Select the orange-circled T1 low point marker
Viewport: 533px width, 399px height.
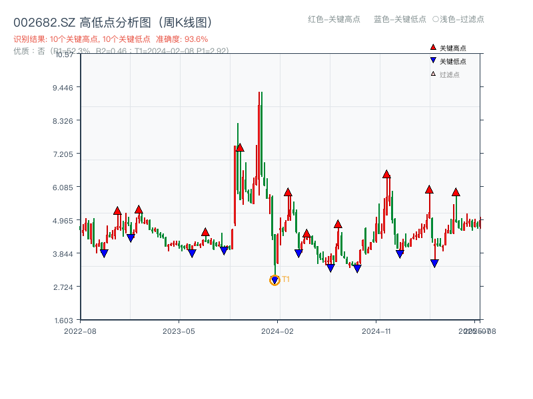pyautogui.click(x=274, y=280)
